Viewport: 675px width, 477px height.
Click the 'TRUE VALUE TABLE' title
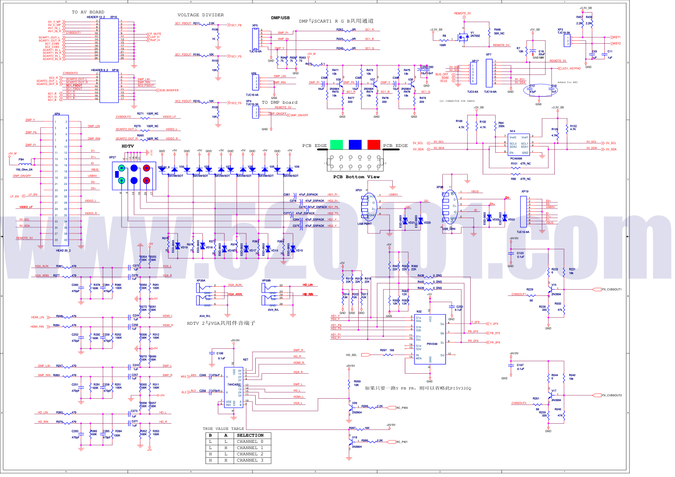pos(223,428)
